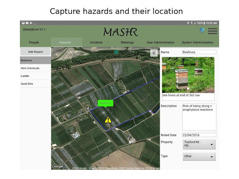Switch to the Incidents tab
This screenshot has height=179, width=239.
click(96, 42)
